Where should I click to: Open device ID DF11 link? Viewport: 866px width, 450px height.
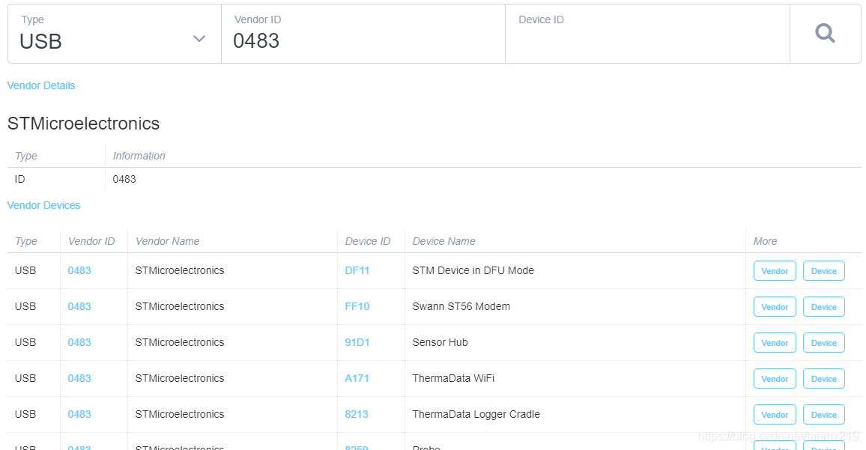[x=357, y=270]
